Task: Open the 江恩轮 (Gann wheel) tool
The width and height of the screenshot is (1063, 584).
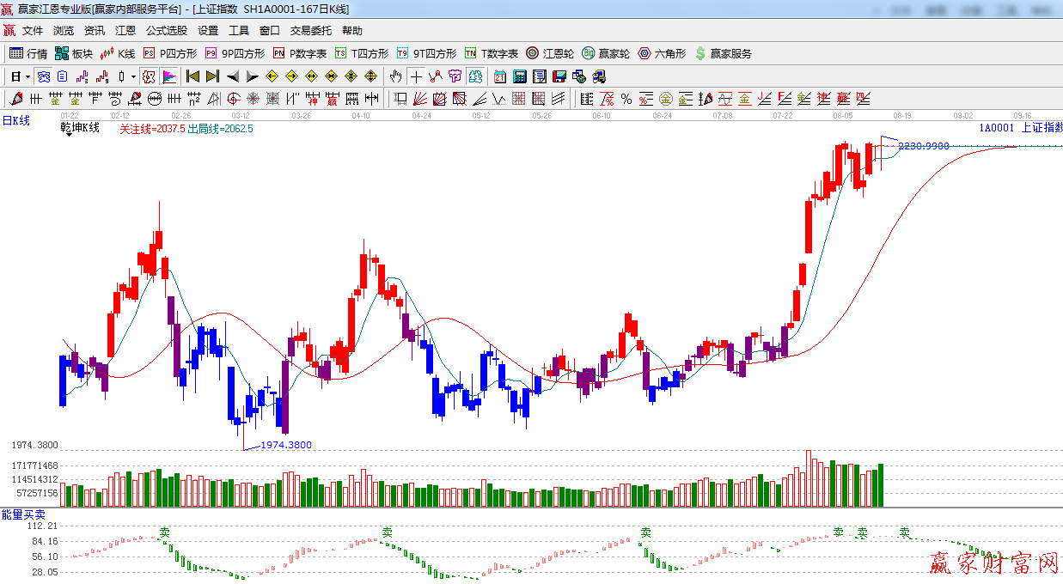Action: (x=550, y=53)
